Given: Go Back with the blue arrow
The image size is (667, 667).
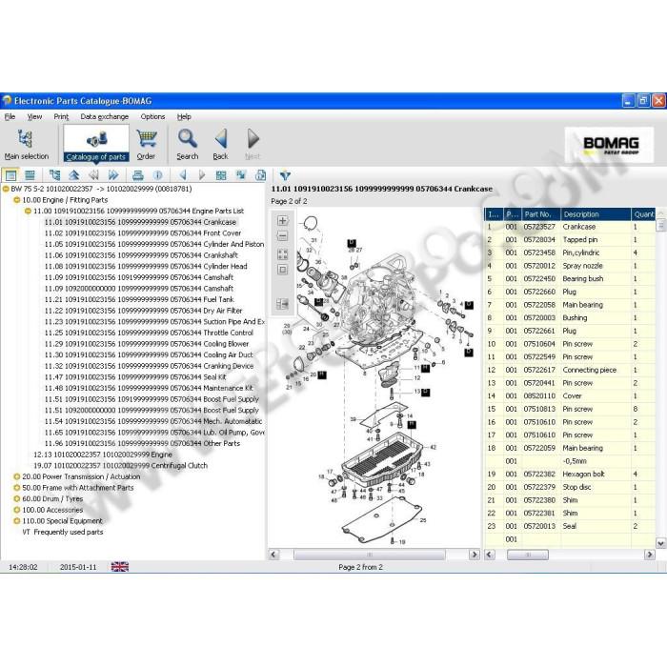Looking at the screenshot, I should pos(221,145).
